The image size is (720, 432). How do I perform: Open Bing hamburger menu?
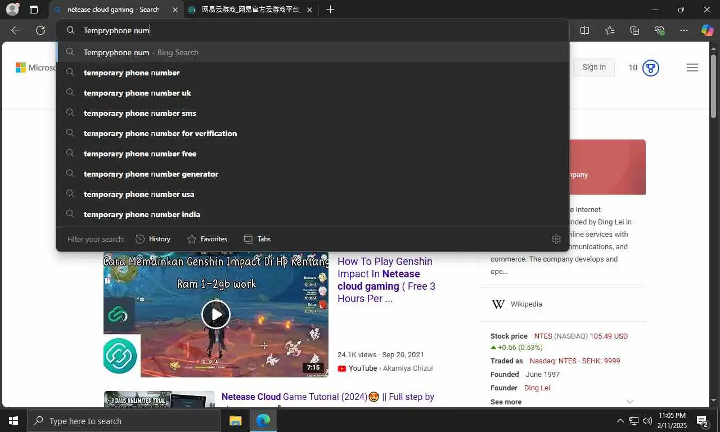692,67
